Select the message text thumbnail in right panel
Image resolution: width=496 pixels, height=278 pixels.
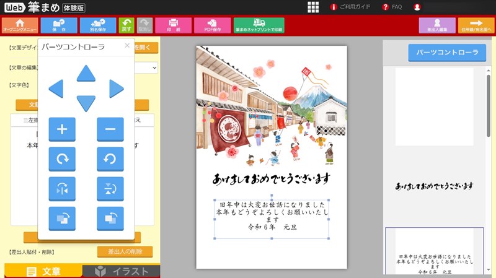434,251
